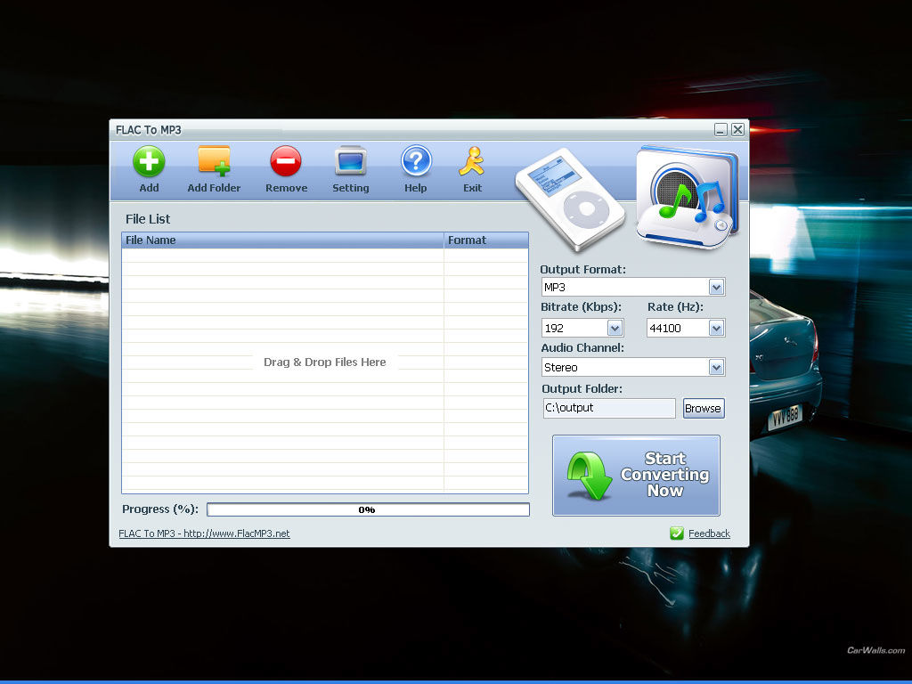Screen dimensions: 912x684
Task: Open Help from the toolbar
Action: [x=415, y=162]
